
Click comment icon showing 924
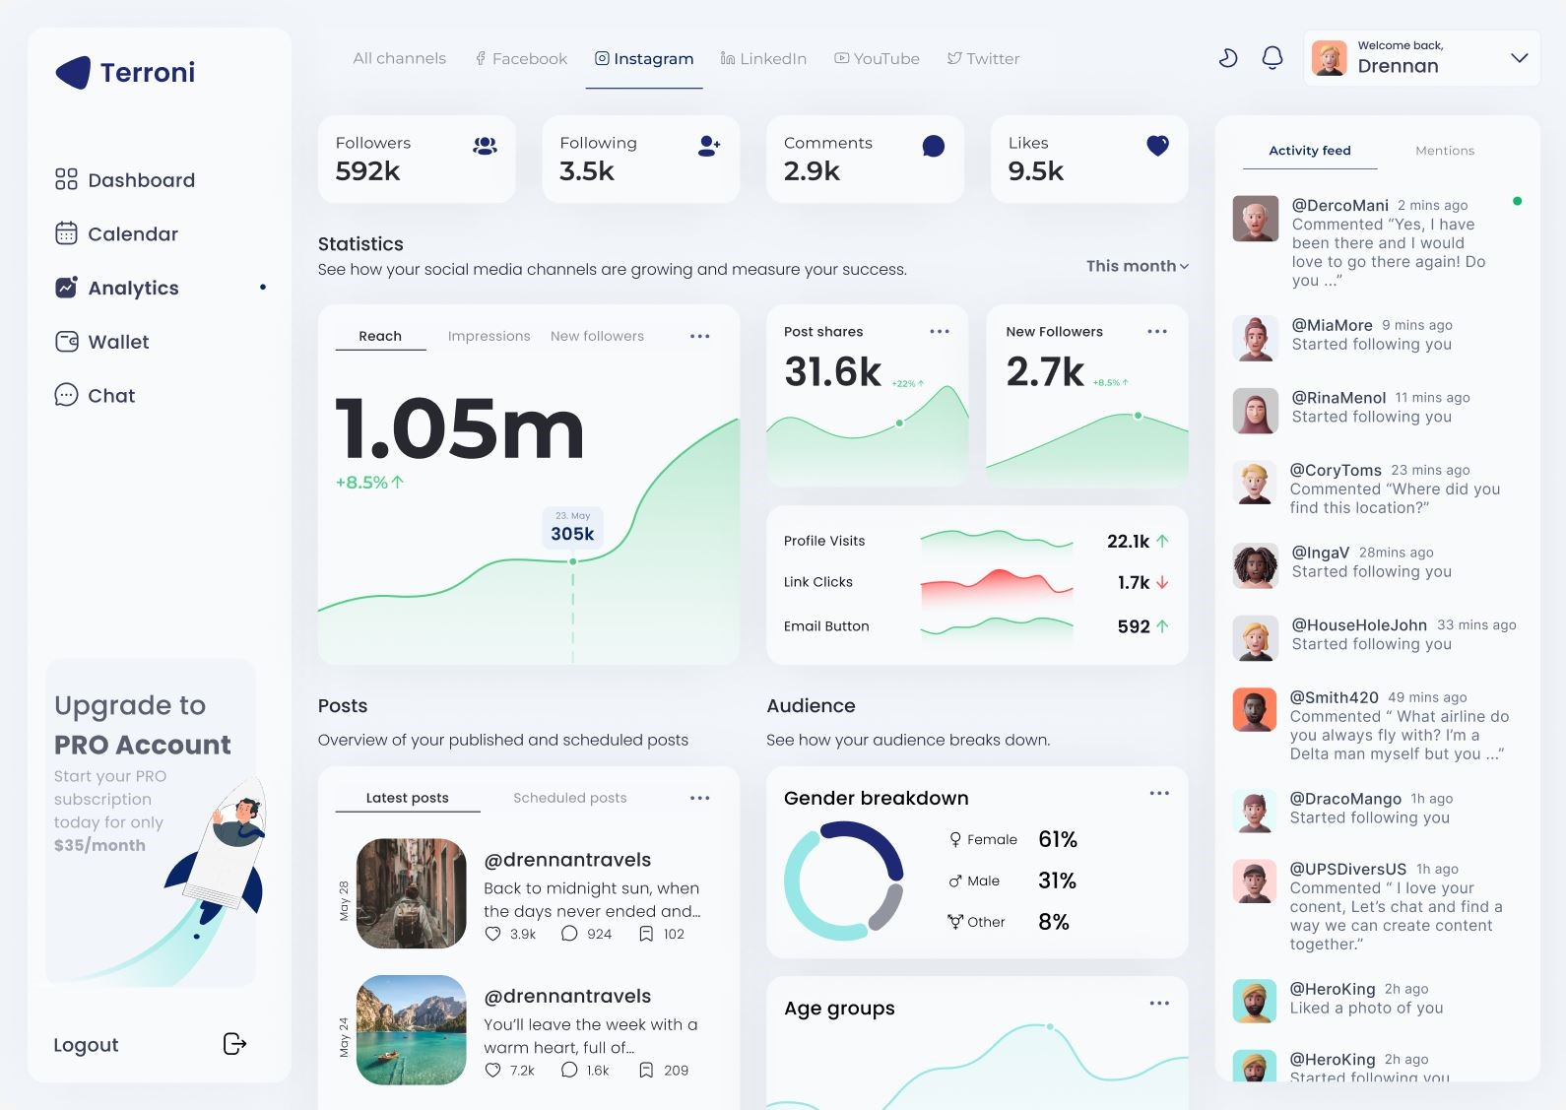click(x=569, y=934)
